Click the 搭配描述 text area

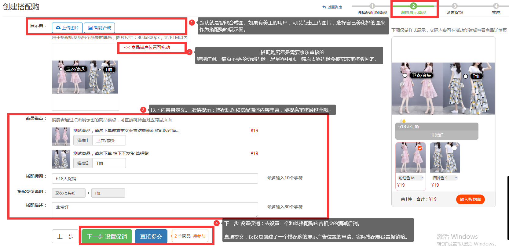(x=155, y=209)
